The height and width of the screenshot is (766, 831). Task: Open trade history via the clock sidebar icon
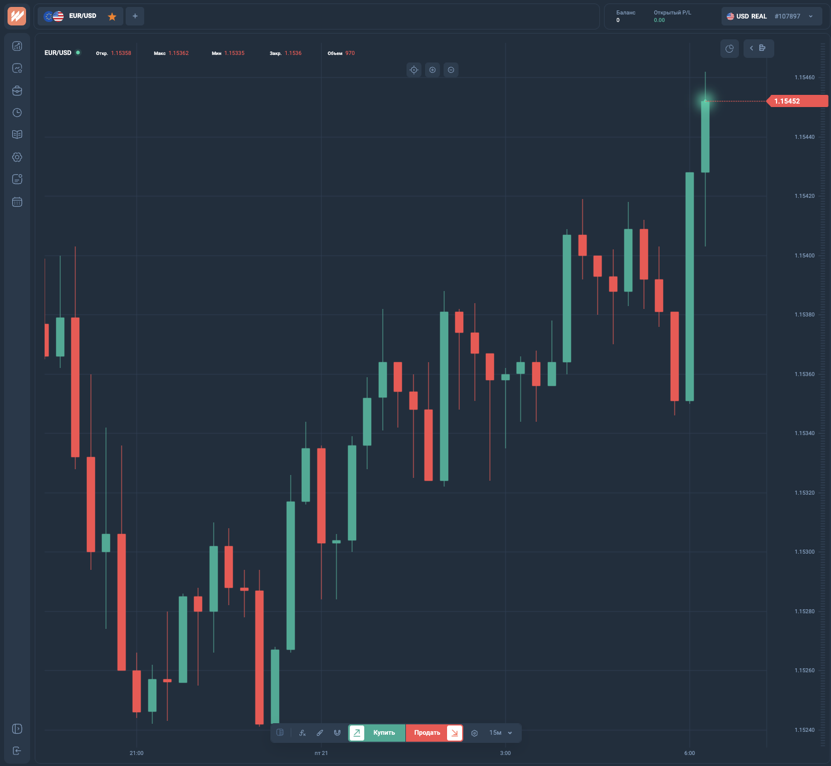click(17, 113)
